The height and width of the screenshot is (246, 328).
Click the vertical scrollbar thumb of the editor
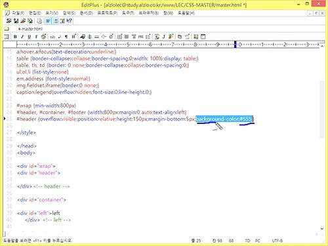[322, 110]
